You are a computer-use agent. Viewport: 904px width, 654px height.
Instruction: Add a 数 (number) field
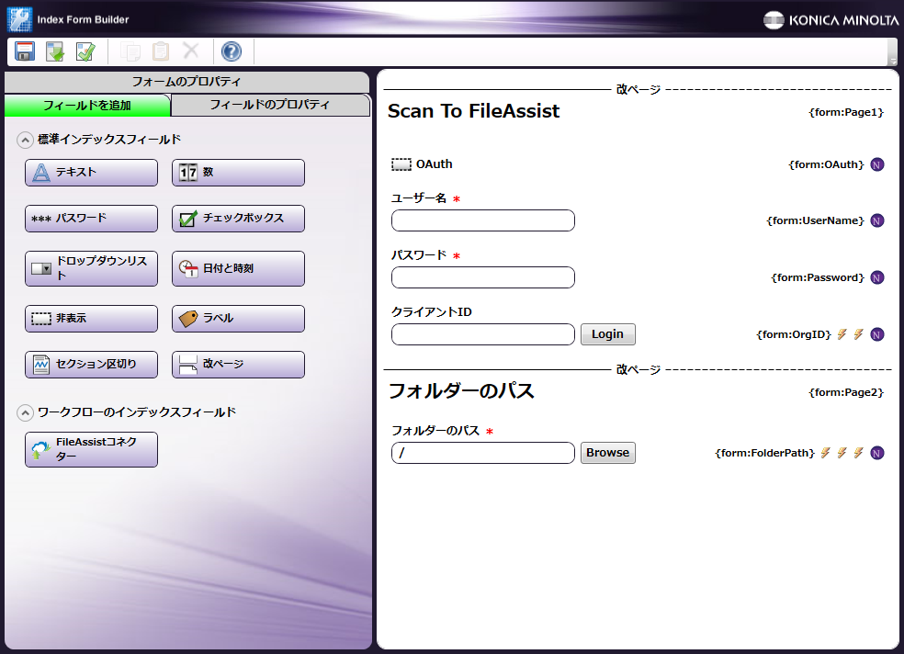coord(238,173)
